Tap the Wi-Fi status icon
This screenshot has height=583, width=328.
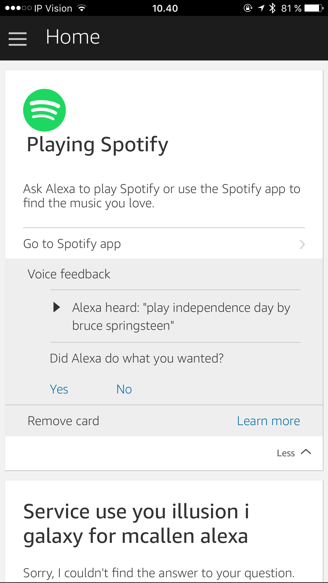click(x=82, y=8)
